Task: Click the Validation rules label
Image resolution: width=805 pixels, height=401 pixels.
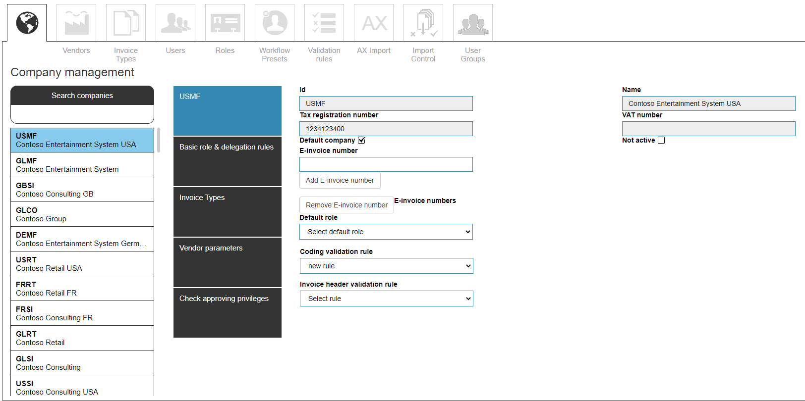Action: pyautogui.click(x=324, y=54)
